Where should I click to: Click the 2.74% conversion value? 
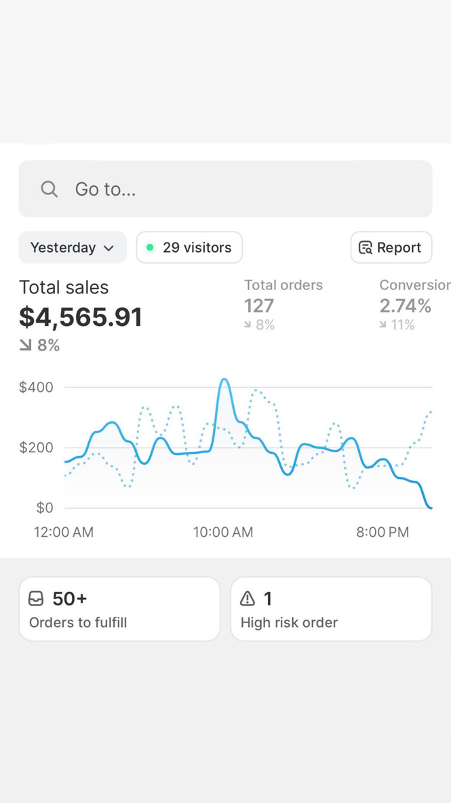click(406, 306)
